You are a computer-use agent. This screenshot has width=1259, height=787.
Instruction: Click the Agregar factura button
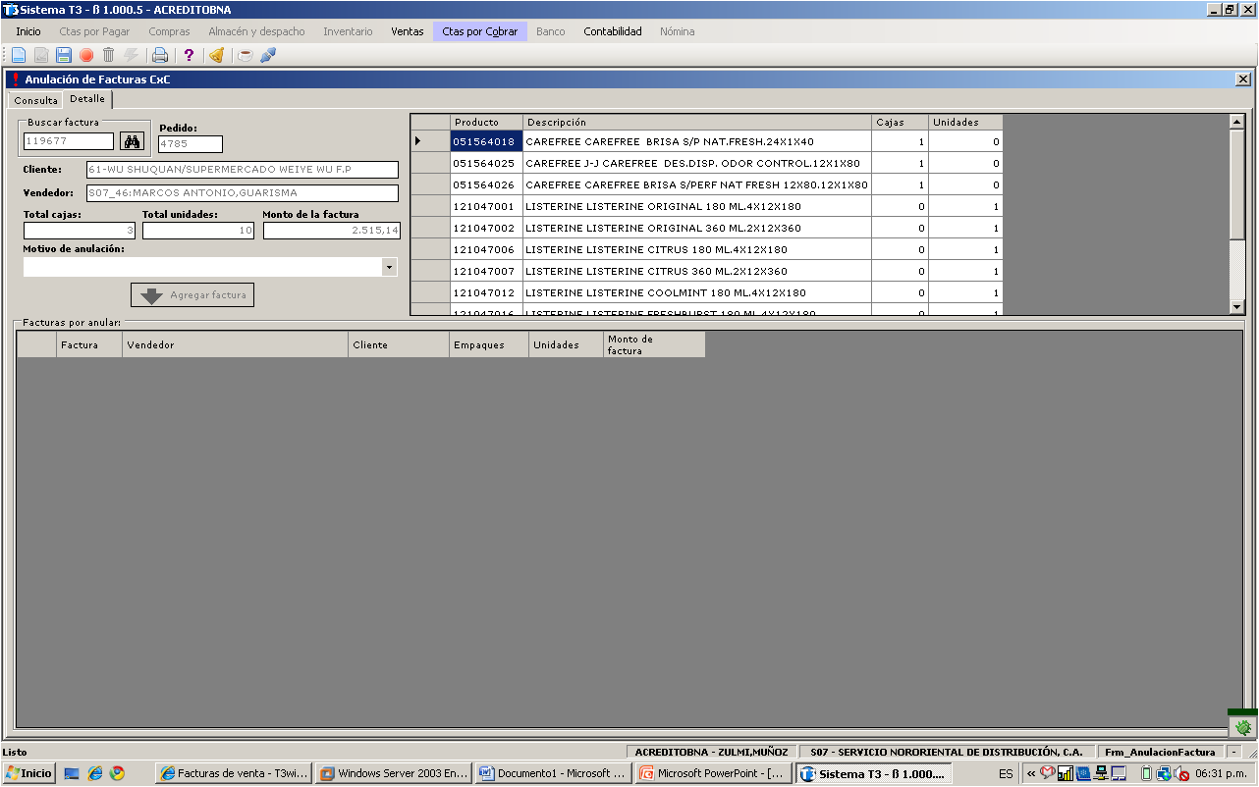192,294
